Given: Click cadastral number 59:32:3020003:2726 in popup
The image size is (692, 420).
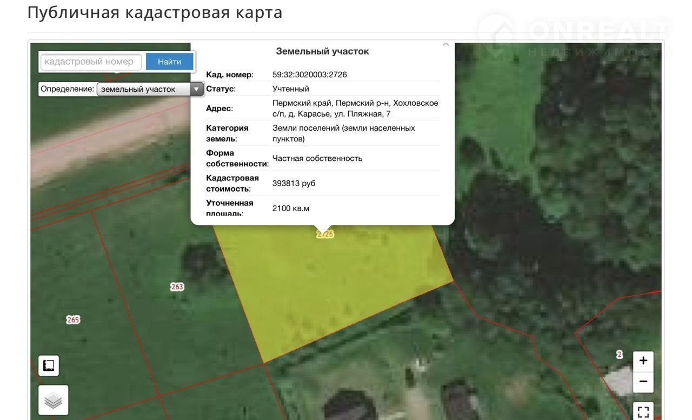Looking at the screenshot, I should [x=309, y=74].
